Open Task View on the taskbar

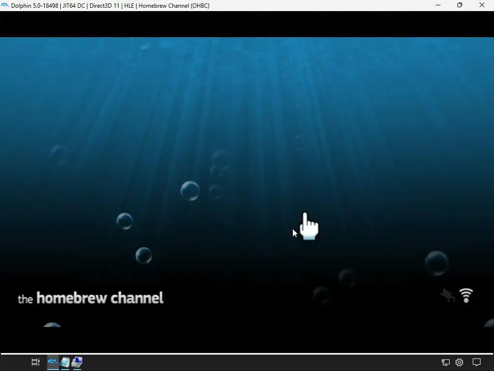[x=36, y=362]
